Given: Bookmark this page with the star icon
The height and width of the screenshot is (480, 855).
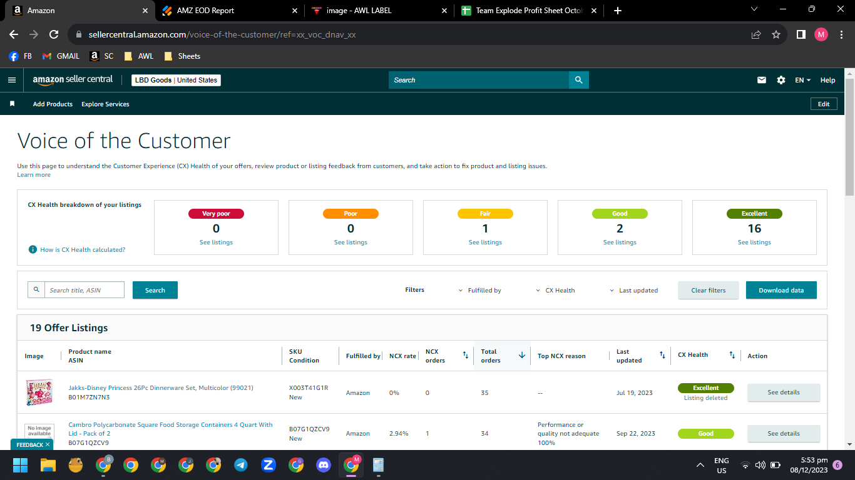Looking at the screenshot, I should [x=776, y=35].
